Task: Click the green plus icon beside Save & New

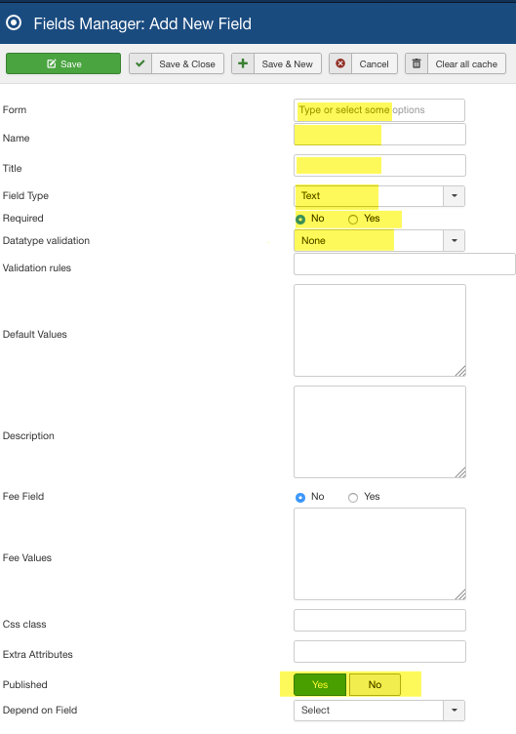Action: 243,63
